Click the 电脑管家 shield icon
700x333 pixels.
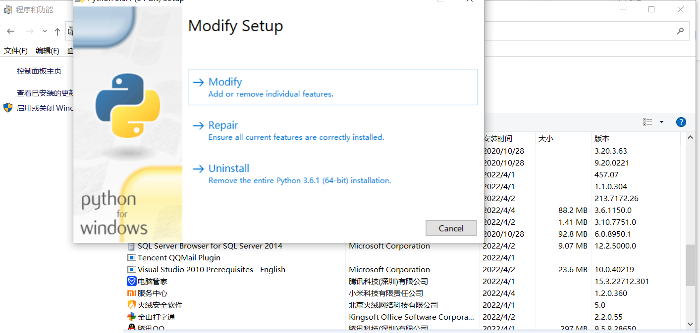(x=131, y=281)
